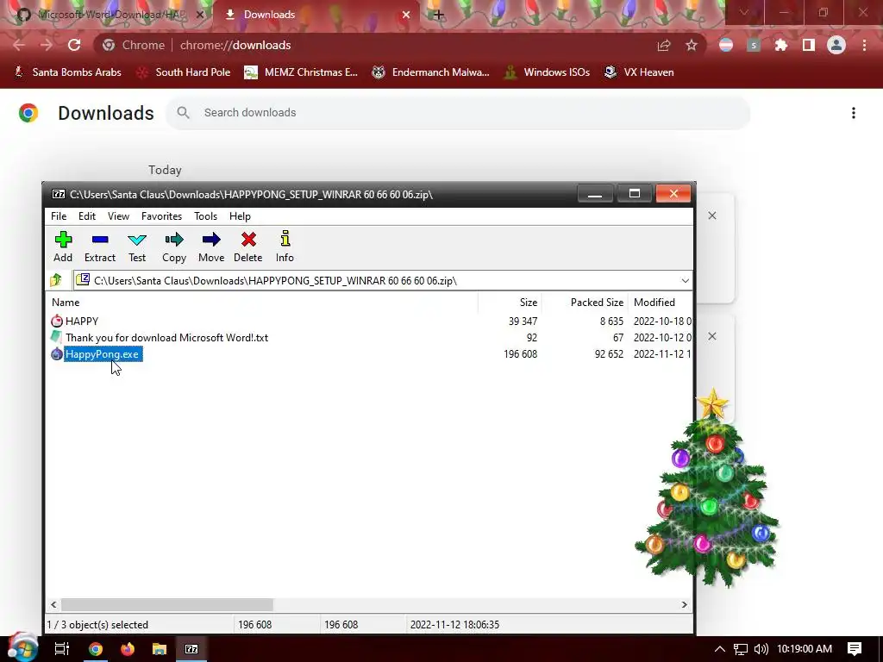The image size is (883, 662).
Task: Click the left scroll arrow in 7-Zip
Action: point(53,604)
